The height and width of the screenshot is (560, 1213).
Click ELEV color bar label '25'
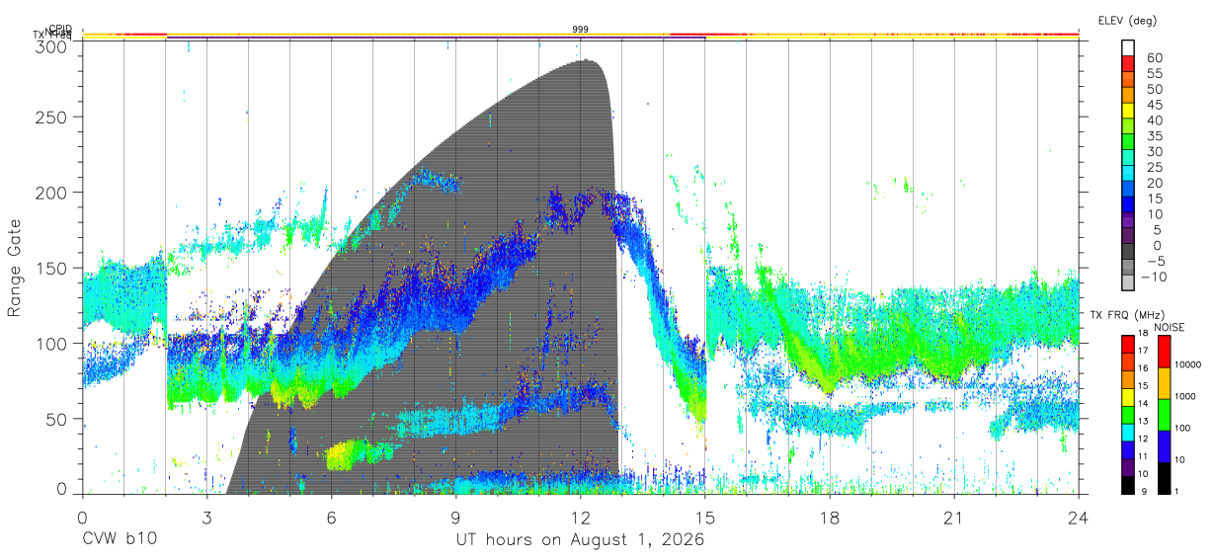[1155, 168]
